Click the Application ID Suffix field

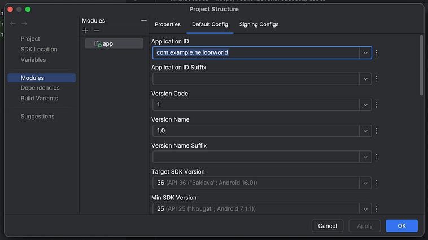click(x=256, y=79)
